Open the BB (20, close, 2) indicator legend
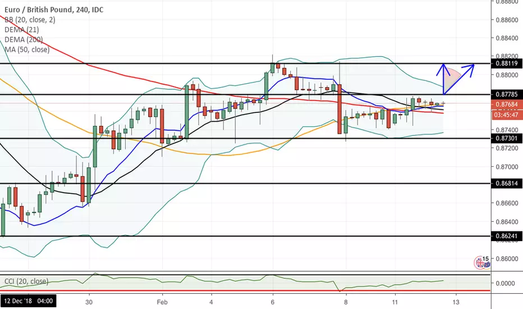 (30, 20)
